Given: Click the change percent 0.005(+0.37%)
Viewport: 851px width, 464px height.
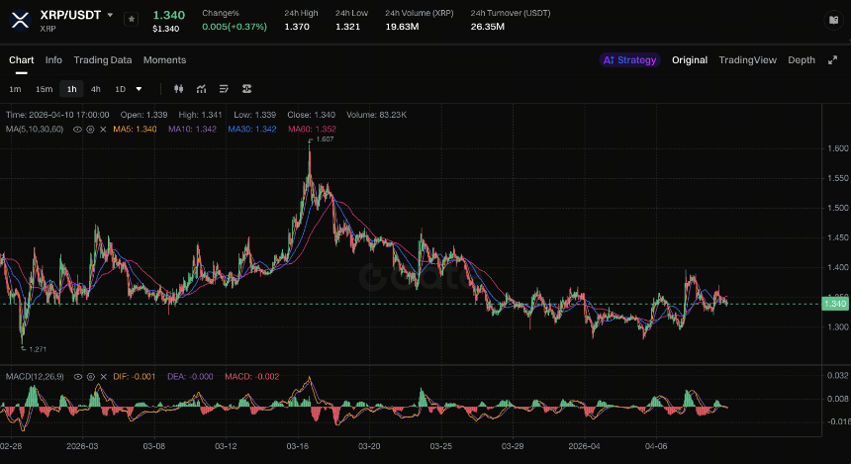Looking at the screenshot, I should [x=235, y=27].
